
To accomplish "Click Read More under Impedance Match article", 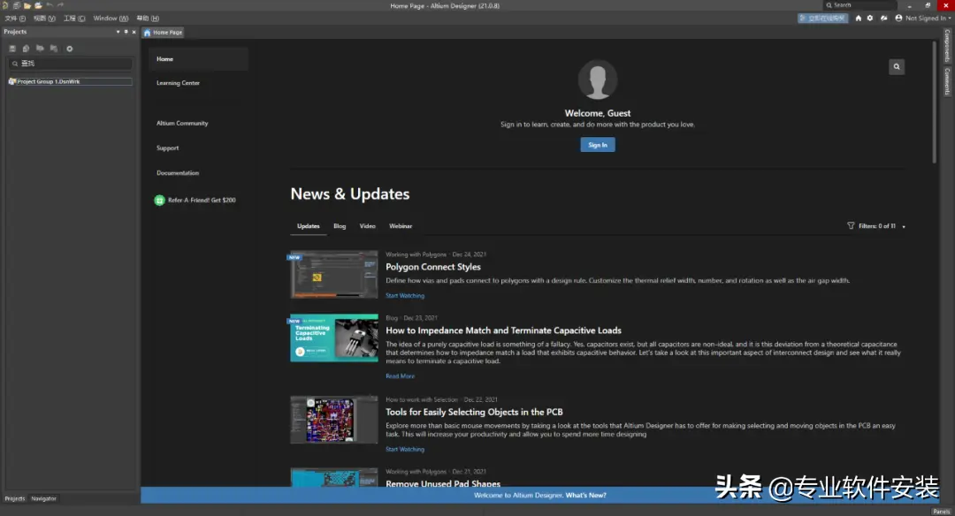I will pyautogui.click(x=401, y=376).
